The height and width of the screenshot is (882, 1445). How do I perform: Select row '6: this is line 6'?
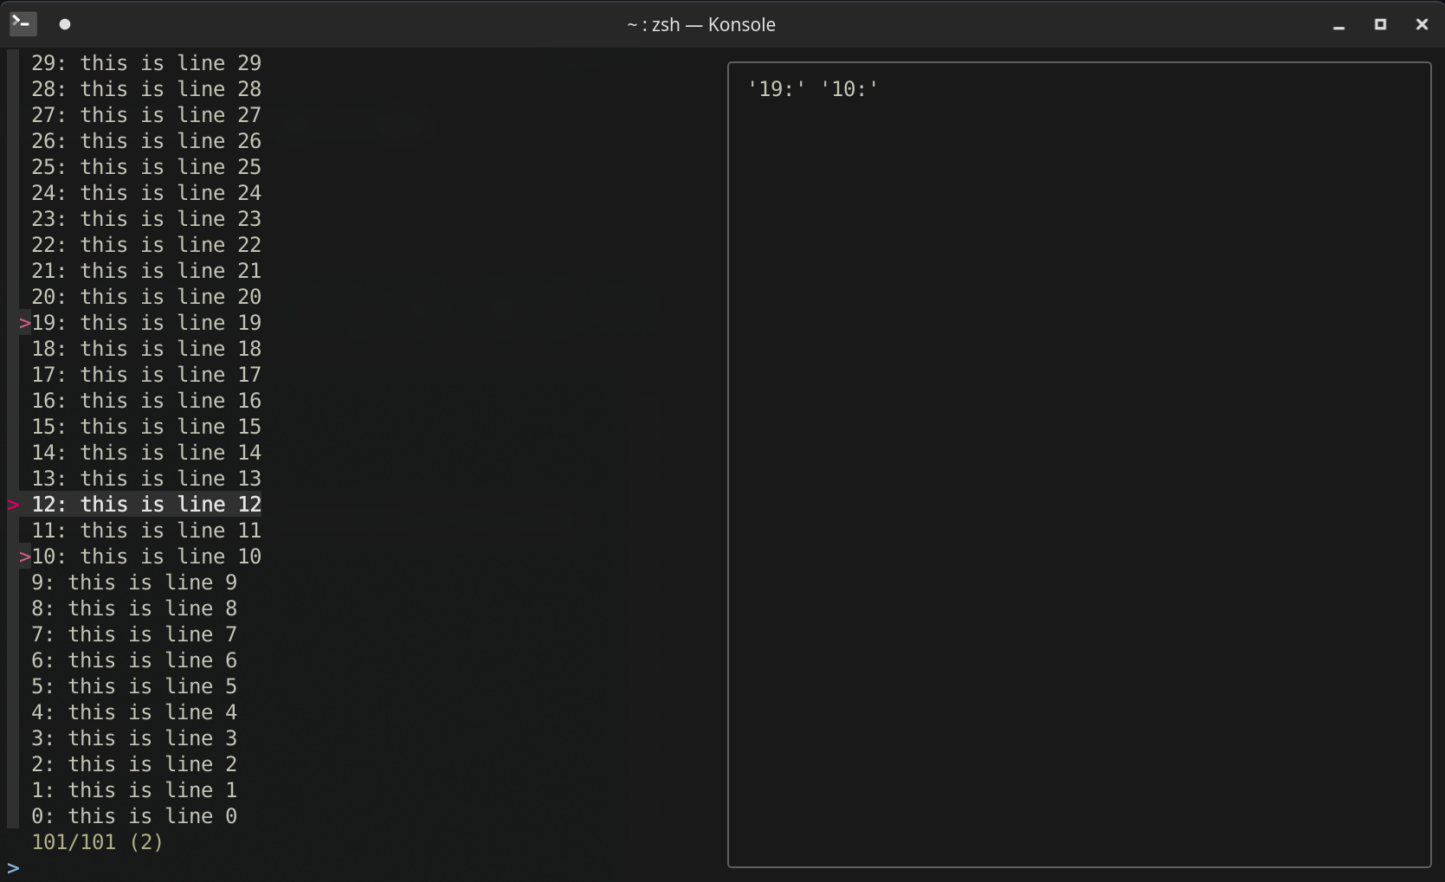pyautogui.click(x=134, y=660)
